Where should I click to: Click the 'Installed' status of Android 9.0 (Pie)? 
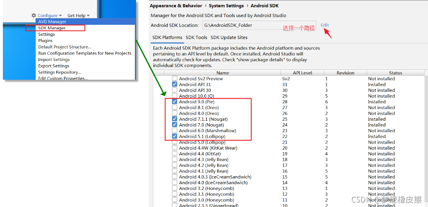coord(377,102)
